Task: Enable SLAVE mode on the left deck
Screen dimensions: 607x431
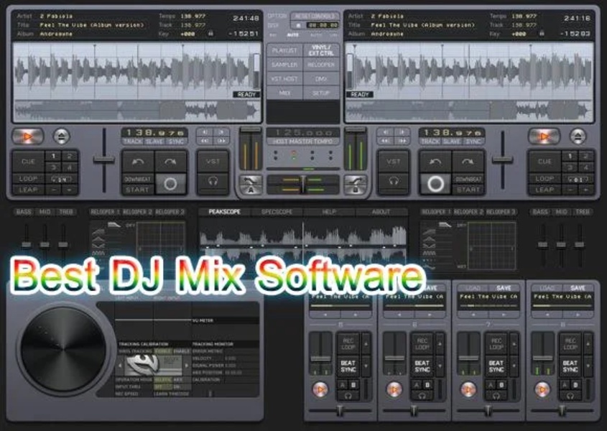Action: pyautogui.click(x=154, y=142)
